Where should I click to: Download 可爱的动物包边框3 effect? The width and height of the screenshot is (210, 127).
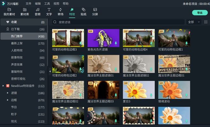(80, 43)
